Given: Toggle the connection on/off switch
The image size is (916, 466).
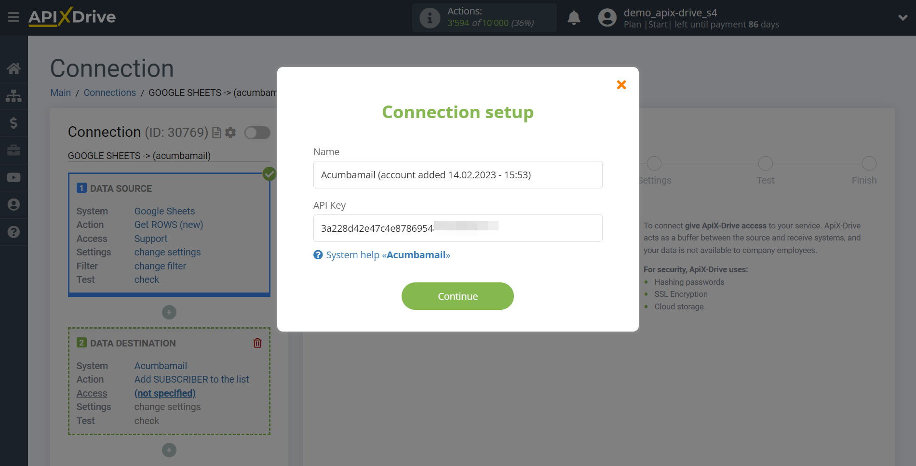Looking at the screenshot, I should point(257,133).
